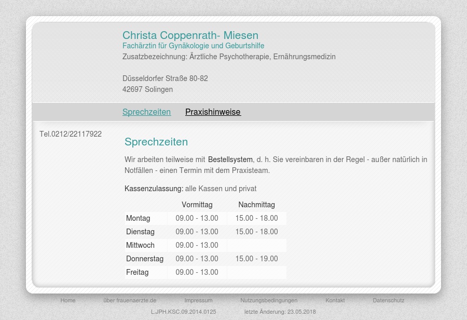Select the Montag row label
The height and width of the screenshot is (320, 467).
[138, 218]
